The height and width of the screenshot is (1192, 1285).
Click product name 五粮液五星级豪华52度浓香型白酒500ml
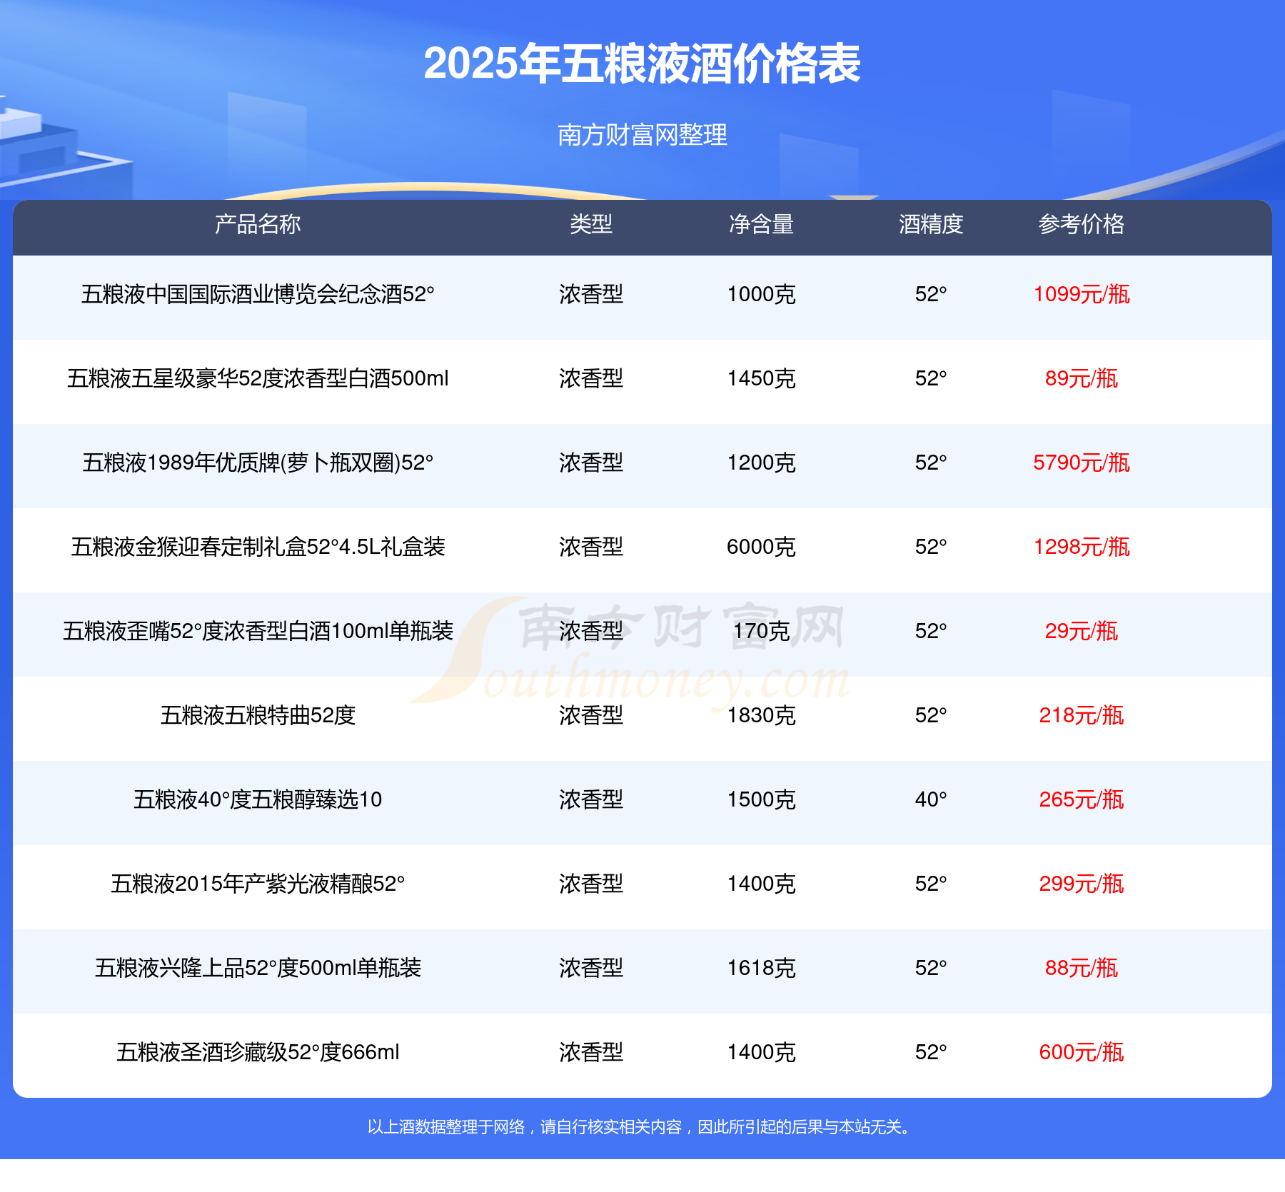(x=258, y=378)
